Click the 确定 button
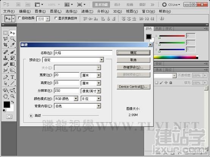210x157 pixels. 133,53
